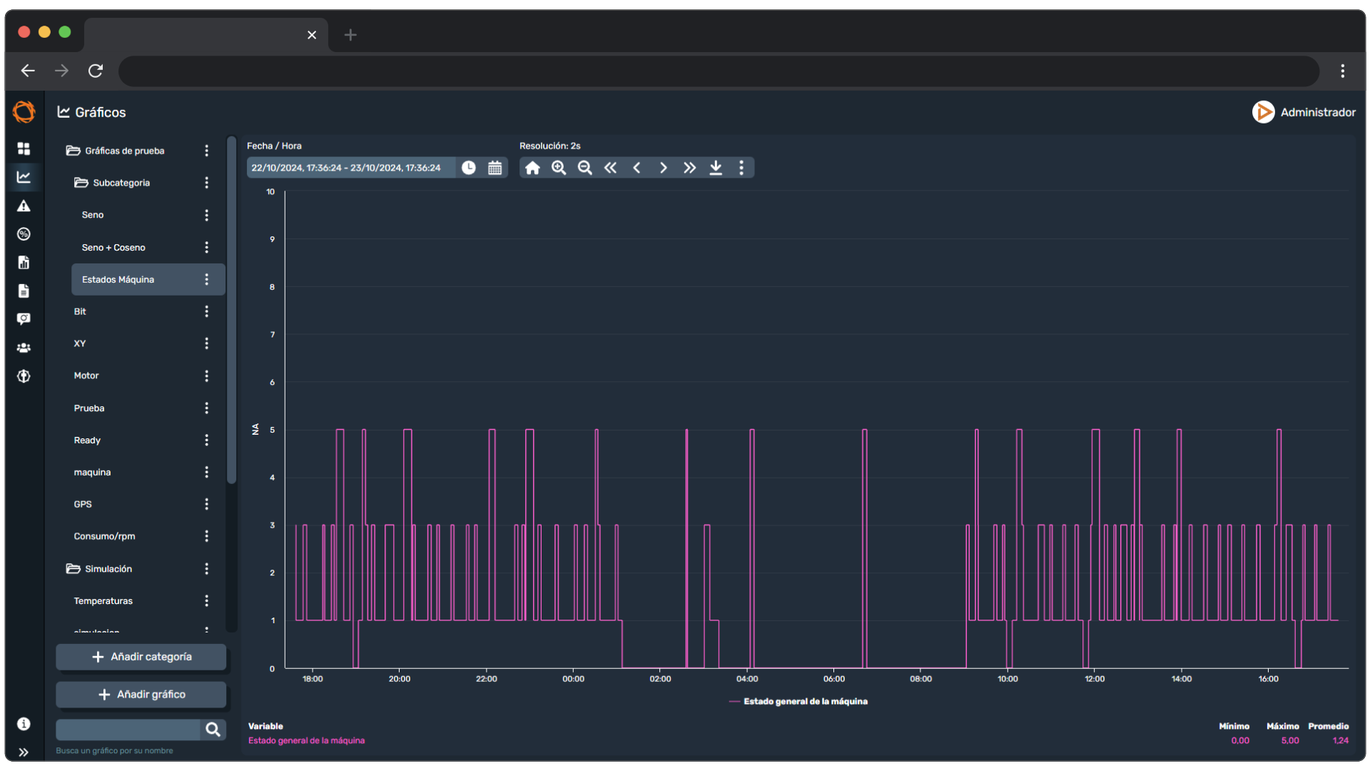This screenshot has height=771, width=1370.
Task: Click the home reset view icon
Action: click(x=532, y=168)
